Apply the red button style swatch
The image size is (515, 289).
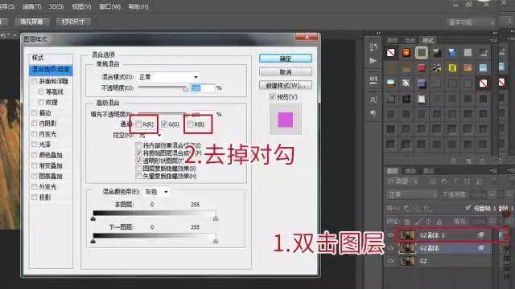[x=422, y=68]
